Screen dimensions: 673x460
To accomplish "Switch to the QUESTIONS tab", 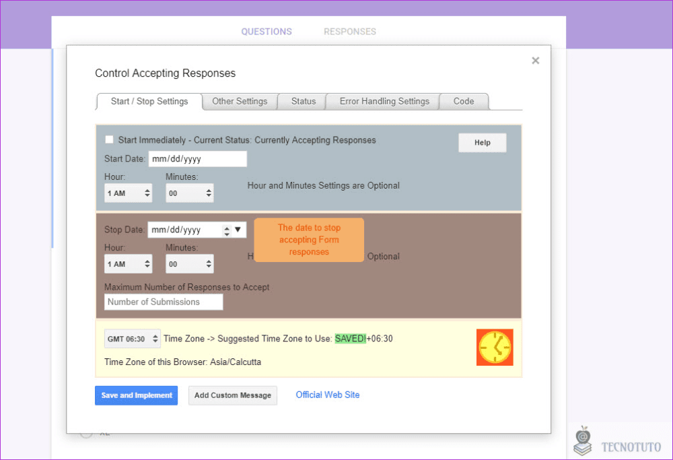I will click(267, 32).
